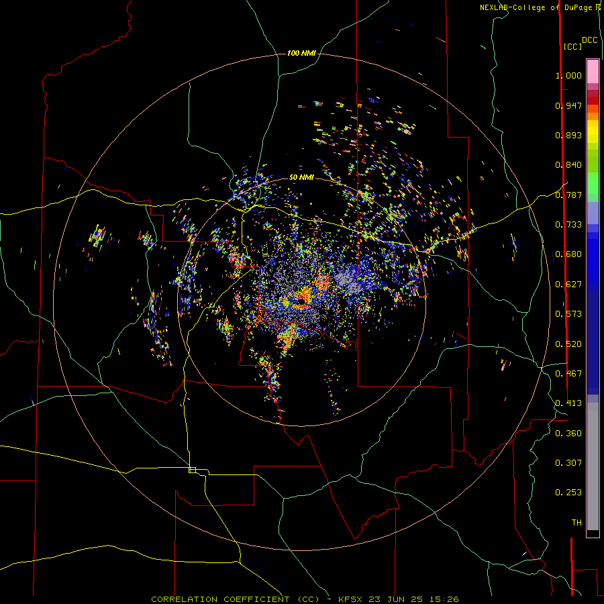
Task: Click the 0.573 legend value
Action: (568, 314)
